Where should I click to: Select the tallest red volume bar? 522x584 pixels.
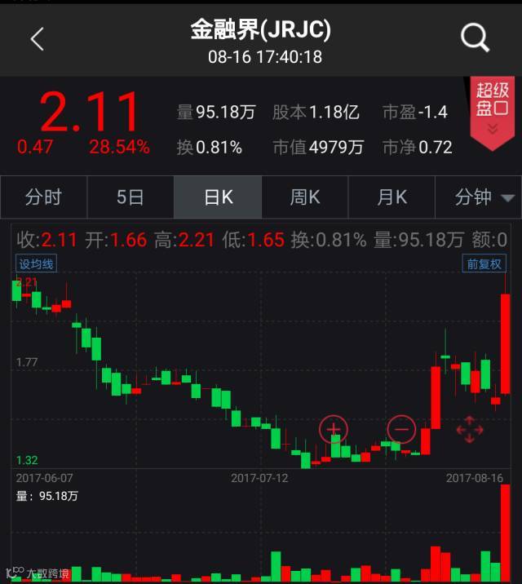click(x=505, y=533)
